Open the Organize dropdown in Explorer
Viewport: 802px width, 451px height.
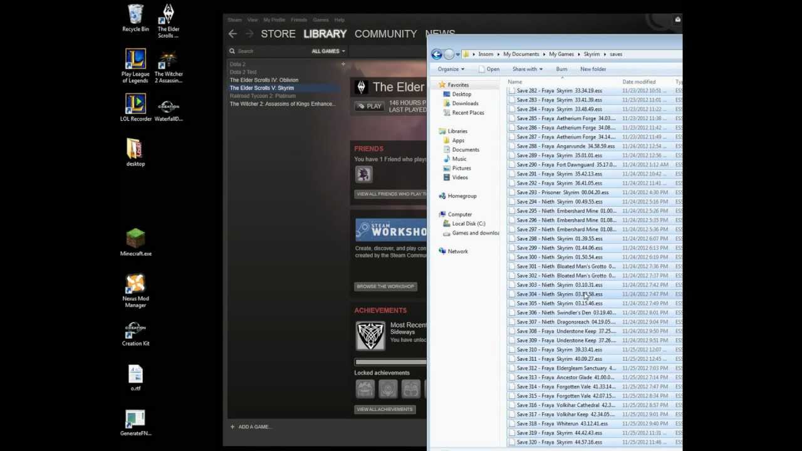click(x=450, y=69)
